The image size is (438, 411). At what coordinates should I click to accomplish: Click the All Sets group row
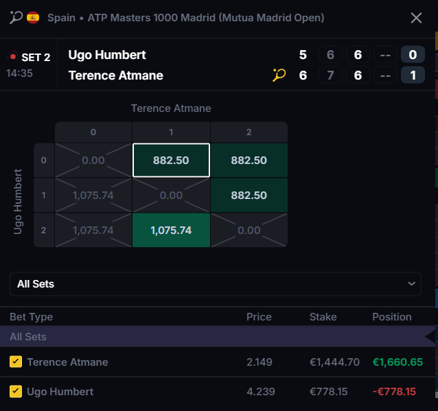218,336
